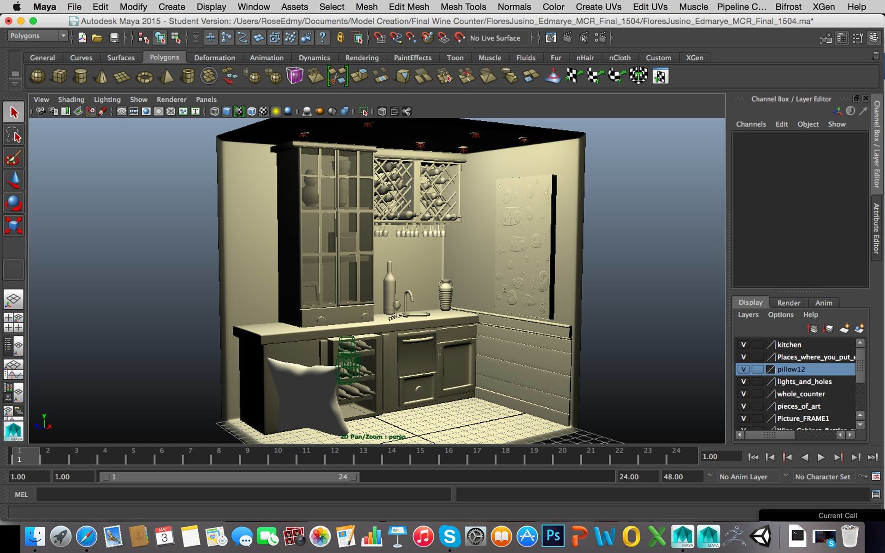Select the polygon sphere shelf icon

pyautogui.click(x=38, y=76)
